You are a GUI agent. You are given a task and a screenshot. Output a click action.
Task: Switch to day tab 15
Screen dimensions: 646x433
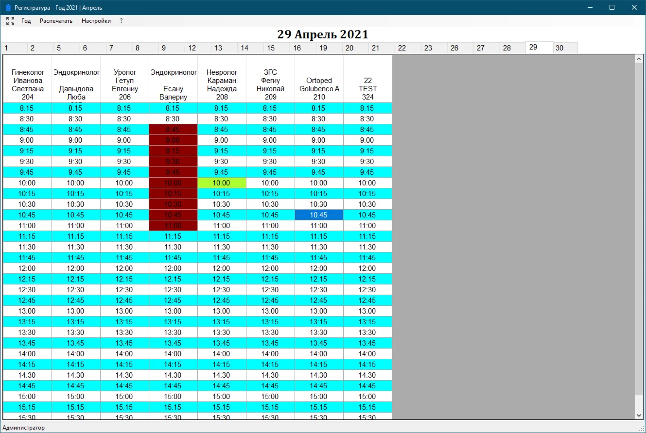(x=277, y=48)
